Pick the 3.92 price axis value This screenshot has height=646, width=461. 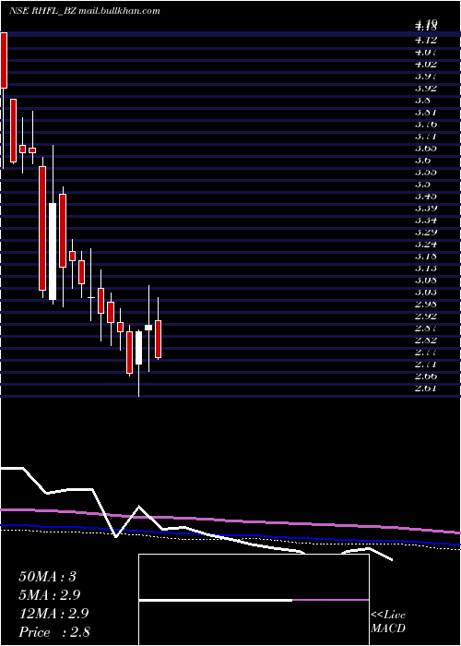pos(426,88)
